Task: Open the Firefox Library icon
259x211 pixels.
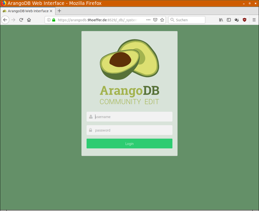Action: tap(221, 20)
